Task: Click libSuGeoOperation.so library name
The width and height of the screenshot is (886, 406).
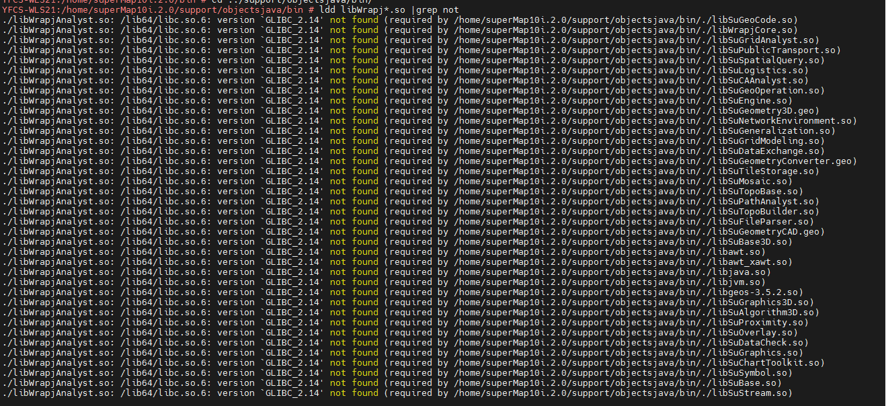Action: click(x=766, y=91)
